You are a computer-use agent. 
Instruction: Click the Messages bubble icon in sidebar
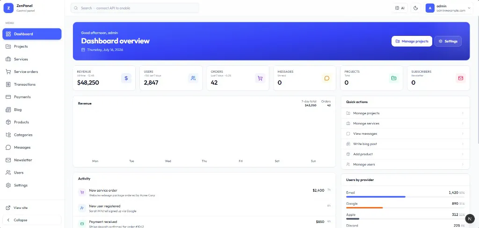click(x=8, y=147)
